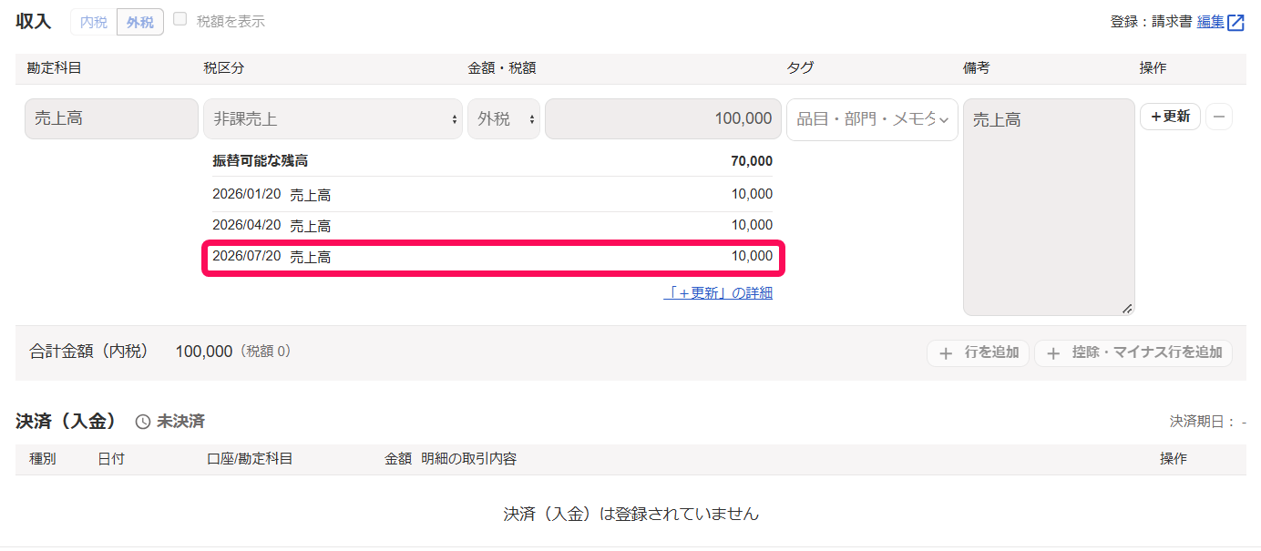The height and width of the screenshot is (551, 1261).
Task: Open the 非課売上 tax category dropdown
Action: tap(333, 119)
